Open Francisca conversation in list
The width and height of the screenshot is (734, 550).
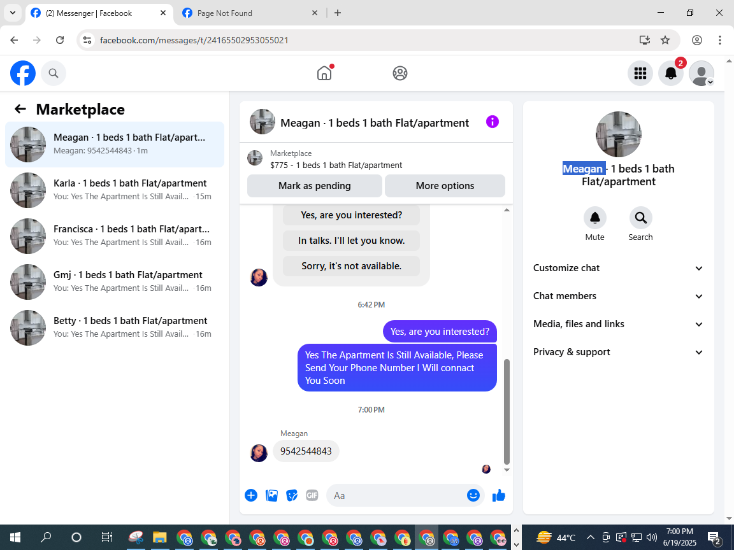(x=115, y=236)
